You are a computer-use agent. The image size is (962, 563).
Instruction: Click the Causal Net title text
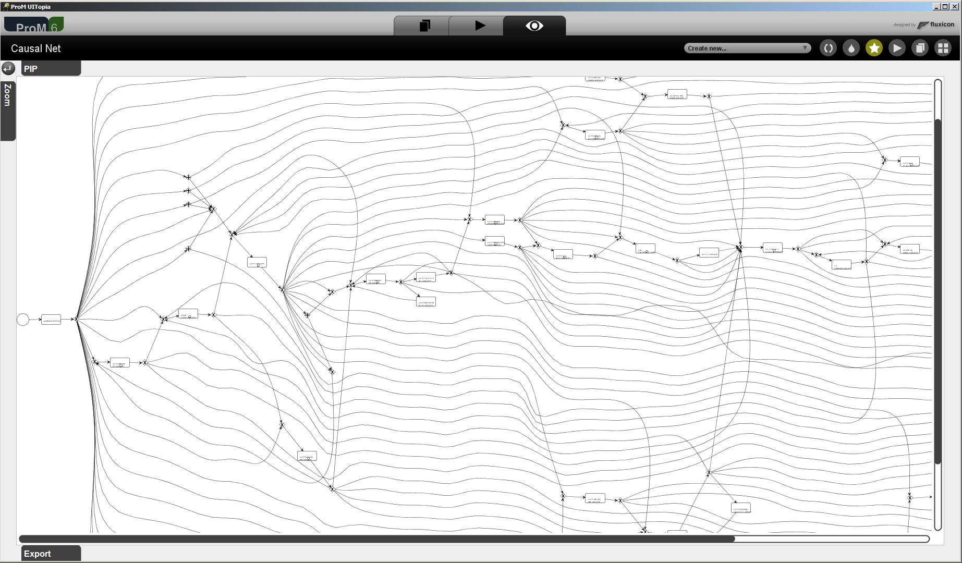tap(36, 48)
